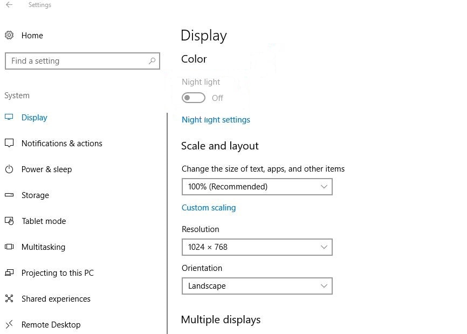Click the Find a setting field
This screenshot has height=334, width=467.
83,61
